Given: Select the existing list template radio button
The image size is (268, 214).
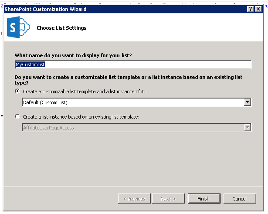Looking at the screenshot, I should click(x=17, y=116).
